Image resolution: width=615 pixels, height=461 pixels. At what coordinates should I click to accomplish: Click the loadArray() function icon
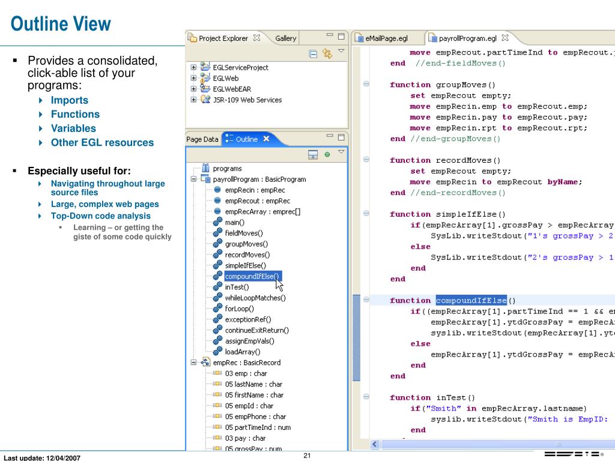(x=217, y=351)
